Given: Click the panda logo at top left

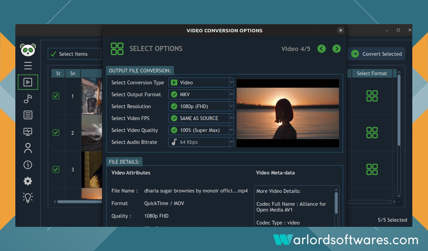Looking at the screenshot, I should (x=28, y=49).
